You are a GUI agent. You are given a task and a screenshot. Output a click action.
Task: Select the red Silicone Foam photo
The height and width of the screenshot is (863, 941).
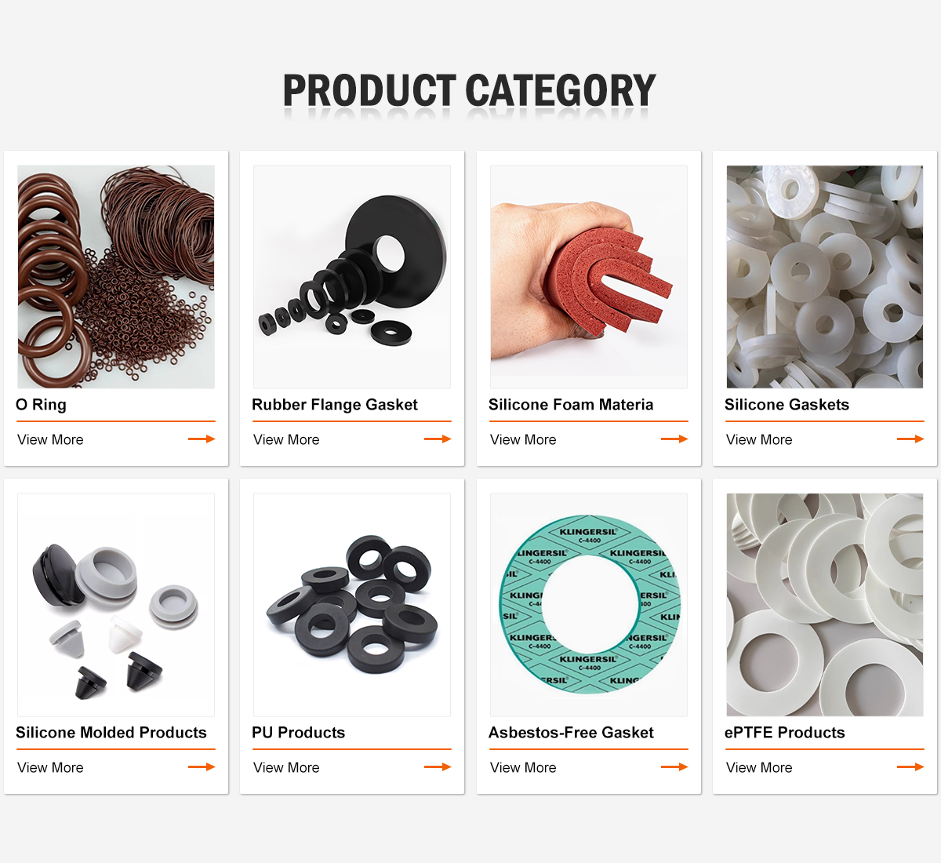[589, 277]
